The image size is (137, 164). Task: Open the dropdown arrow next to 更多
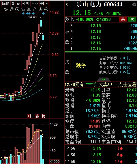pyautogui.click(x=47, y=3)
